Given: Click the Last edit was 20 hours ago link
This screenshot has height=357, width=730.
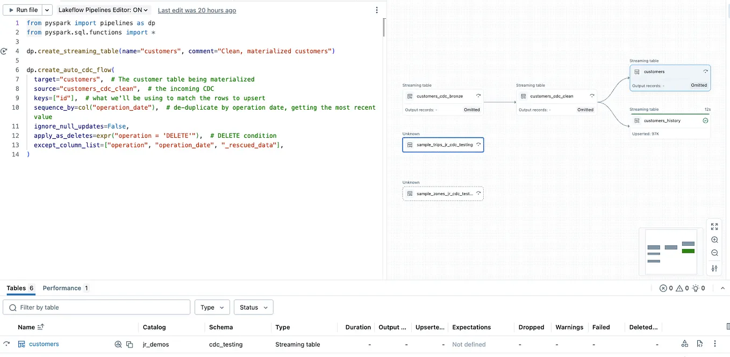Looking at the screenshot, I should pyautogui.click(x=197, y=10).
